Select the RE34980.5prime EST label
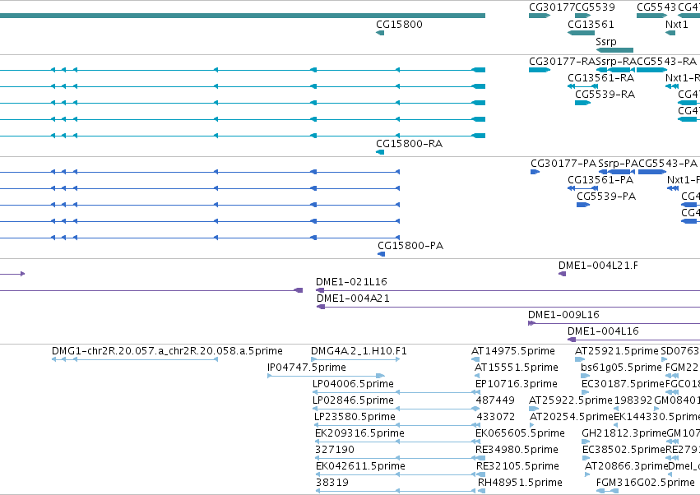The width and height of the screenshot is (700, 495). (x=517, y=451)
